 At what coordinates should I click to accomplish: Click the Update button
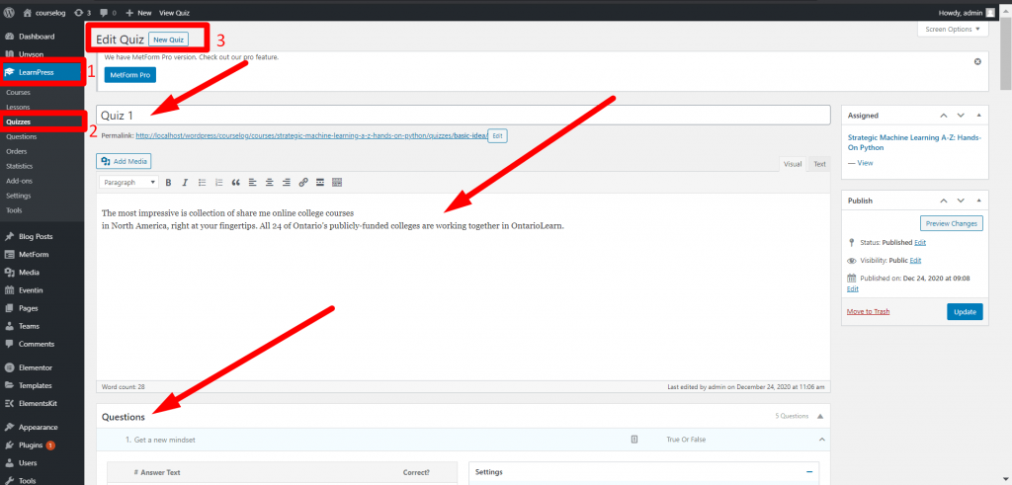[965, 311]
